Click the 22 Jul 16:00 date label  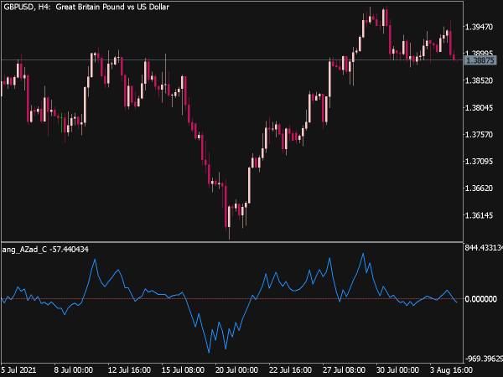tap(290, 370)
